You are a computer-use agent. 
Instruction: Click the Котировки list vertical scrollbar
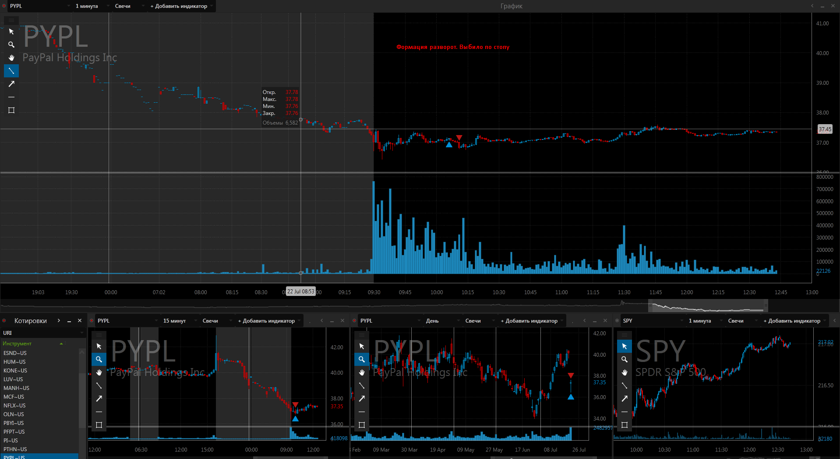pos(82,400)
